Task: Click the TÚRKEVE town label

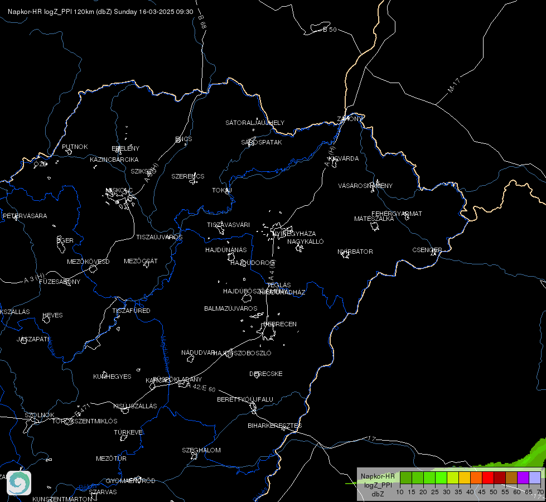Action: tap(129, 432)
